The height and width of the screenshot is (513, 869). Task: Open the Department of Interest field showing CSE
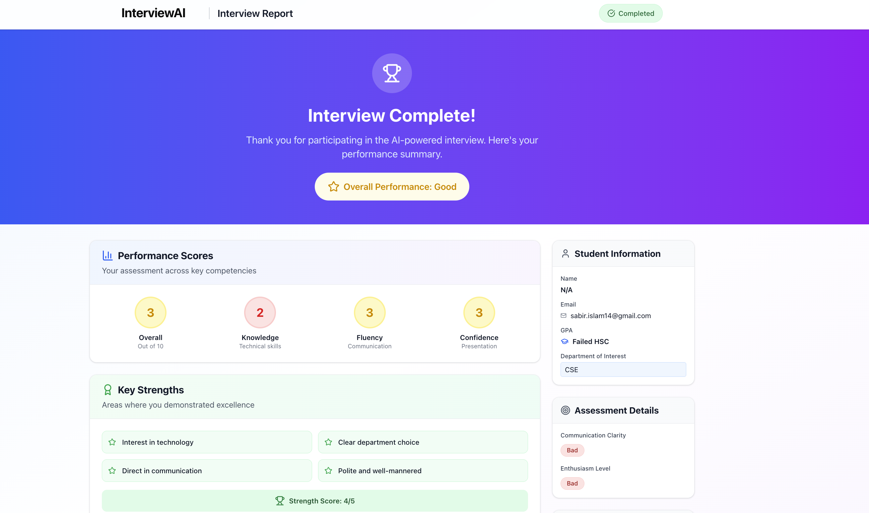point(623,369)
